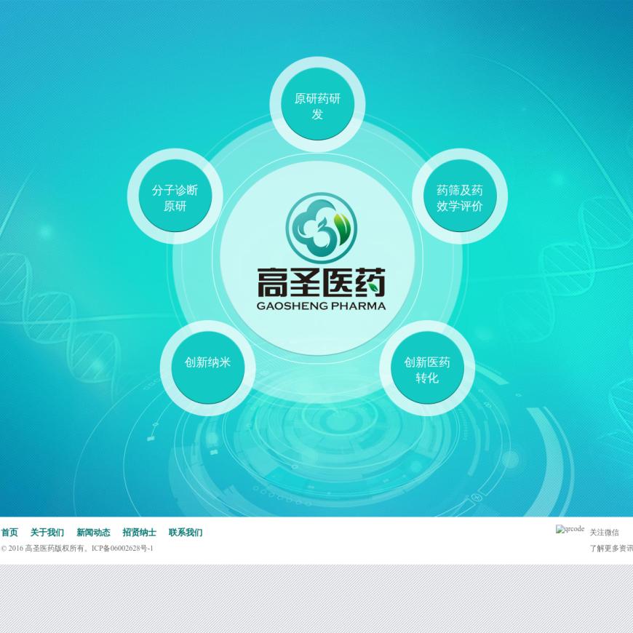Open the 招贤纳士 footer link

click(139, 533)
